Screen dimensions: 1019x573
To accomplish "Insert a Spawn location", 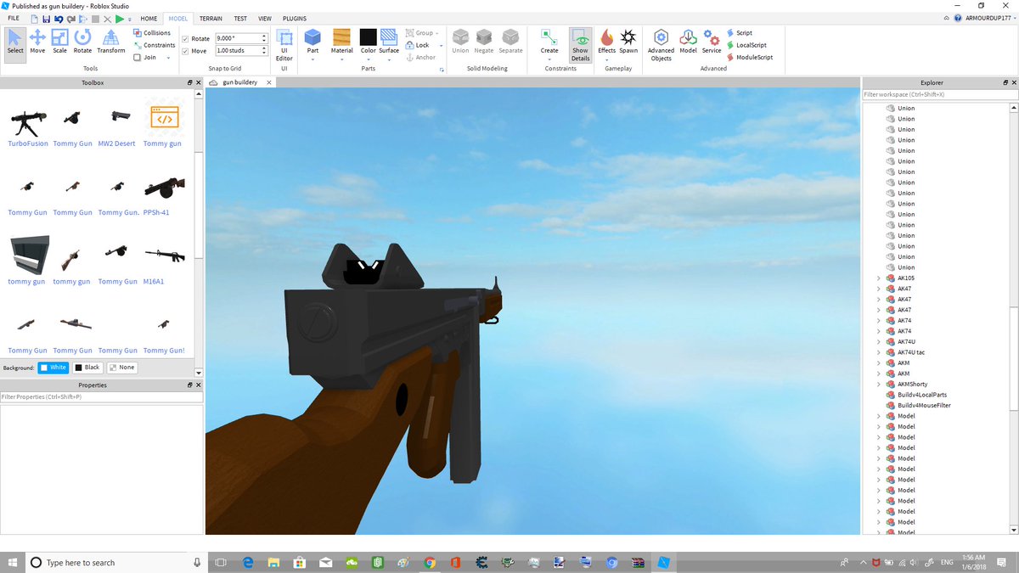I will click(x=628, y=41).
